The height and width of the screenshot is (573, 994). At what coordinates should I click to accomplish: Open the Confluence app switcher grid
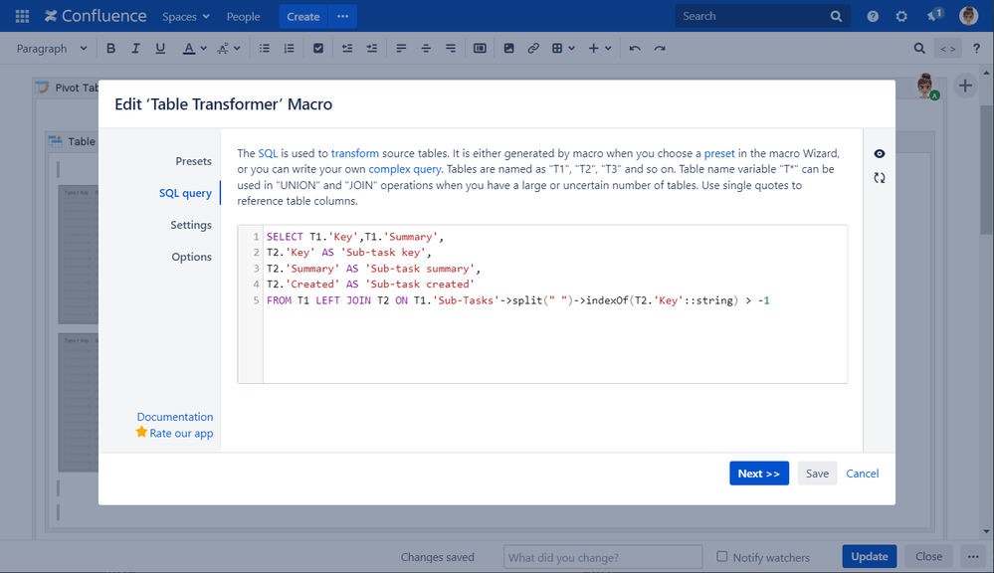(22, 16)
